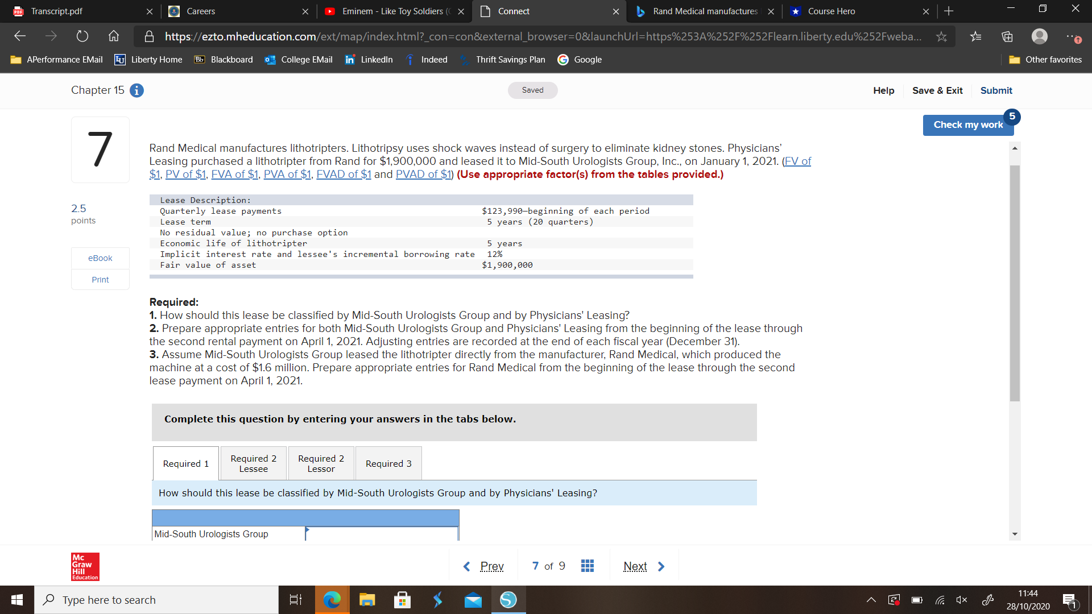Open LinkedIn from the favorites bar
This screenshot has width=1092, height=614.
(x=369, y=59)
